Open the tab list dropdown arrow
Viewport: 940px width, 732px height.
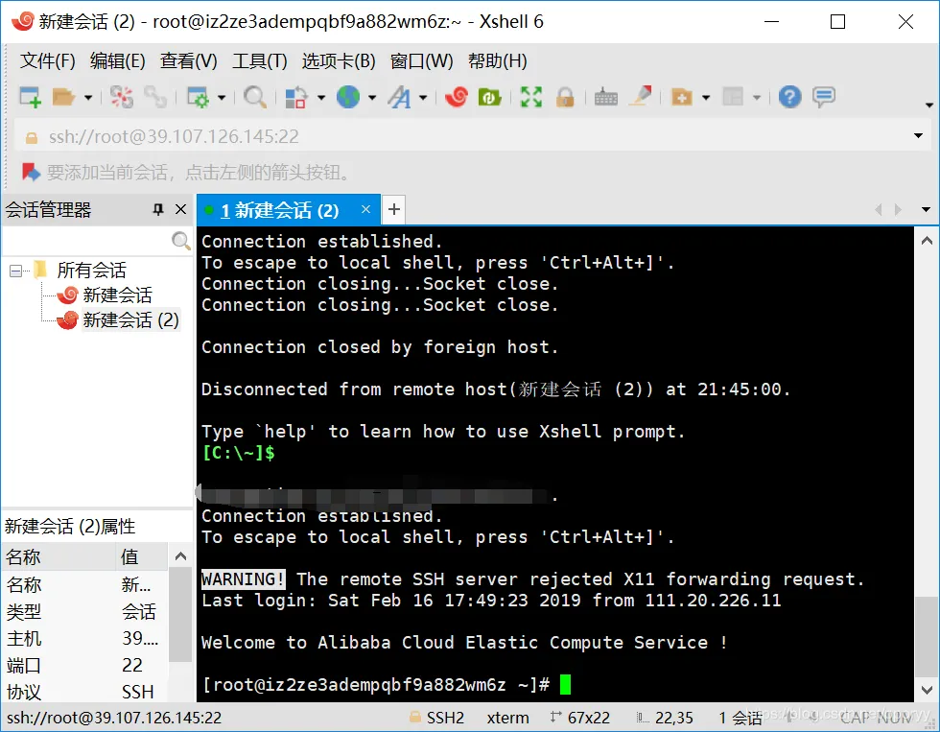[927, 209]
